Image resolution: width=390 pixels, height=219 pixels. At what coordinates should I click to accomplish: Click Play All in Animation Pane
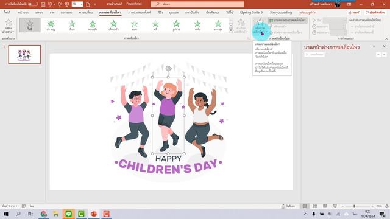(314, 54)
